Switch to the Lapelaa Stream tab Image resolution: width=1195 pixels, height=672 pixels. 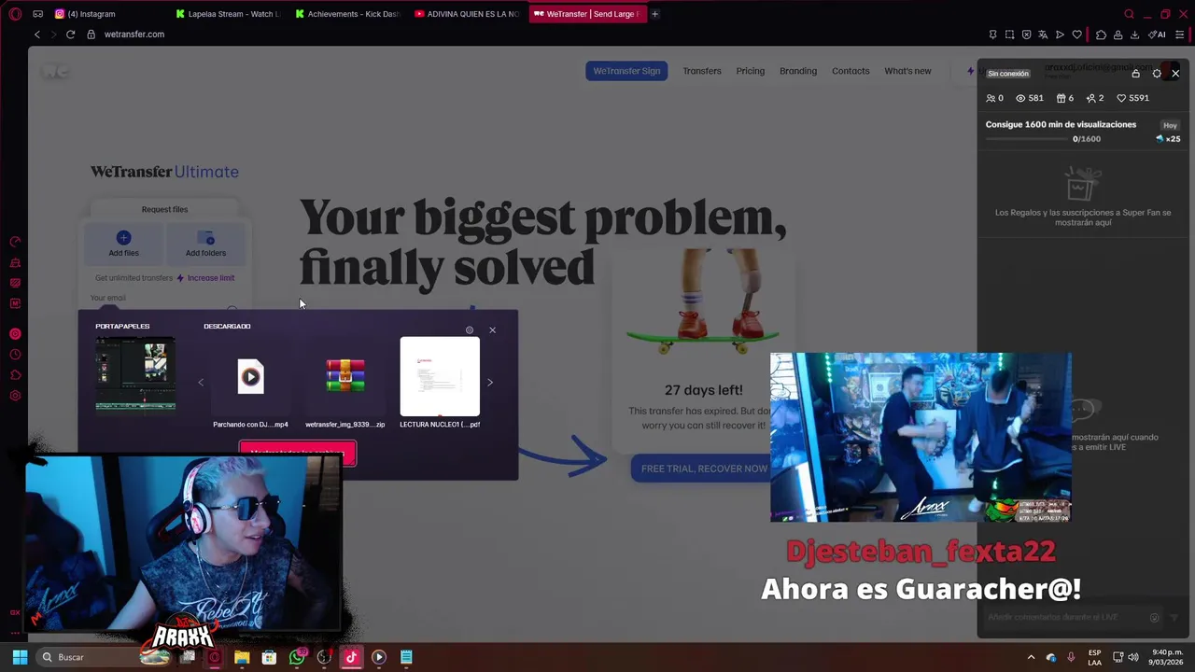pyautogui.click(x=229, y=14)
